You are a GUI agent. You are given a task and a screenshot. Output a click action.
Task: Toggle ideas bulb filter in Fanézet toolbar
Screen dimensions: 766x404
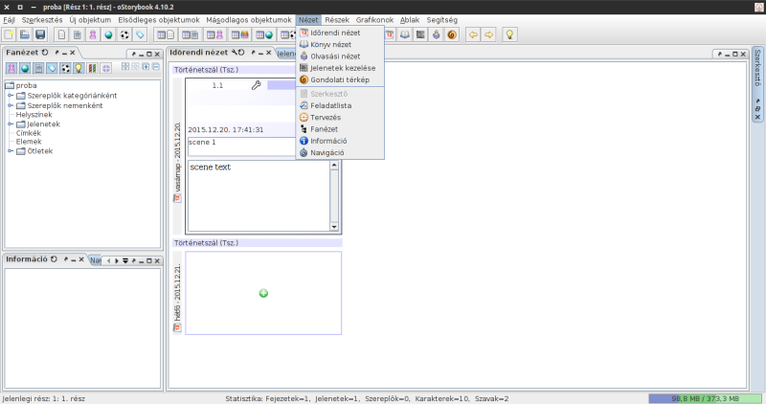click(x=79, y=68)
